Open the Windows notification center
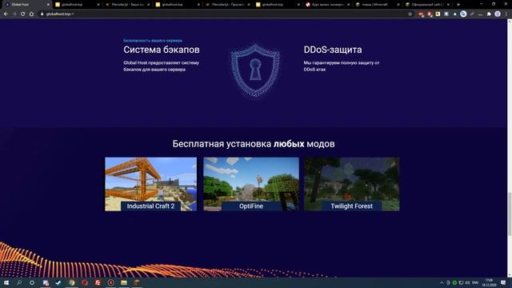The width and height of the screenshot is (512, 288). point(503,282)
